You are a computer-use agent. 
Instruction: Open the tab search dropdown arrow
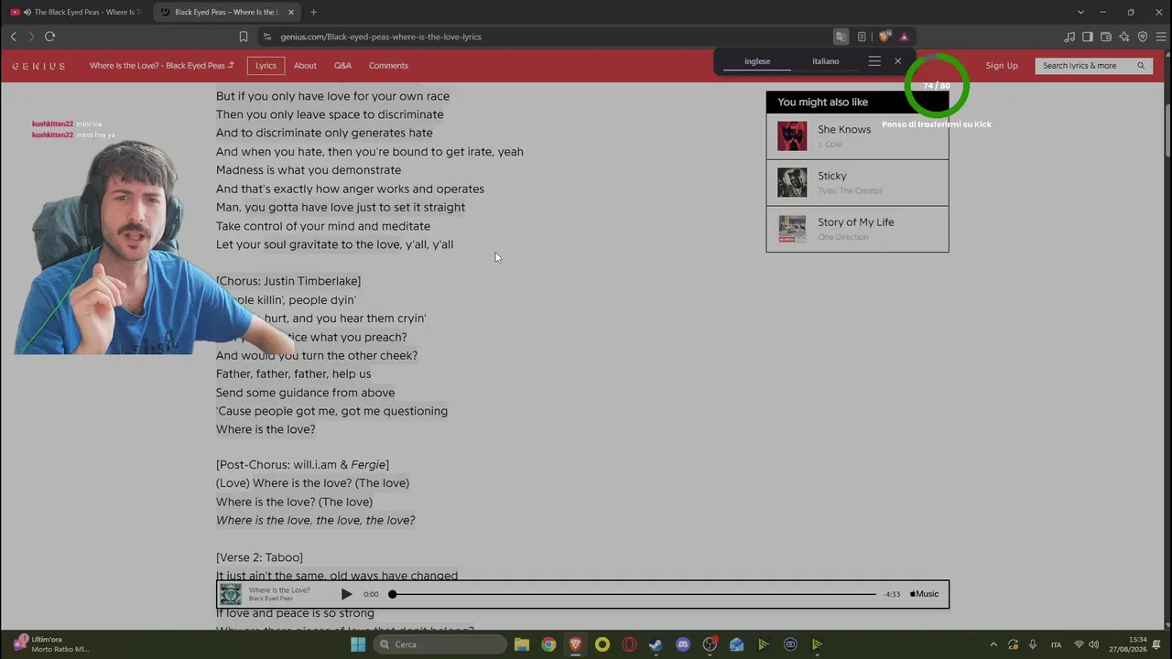(1080, 12)
